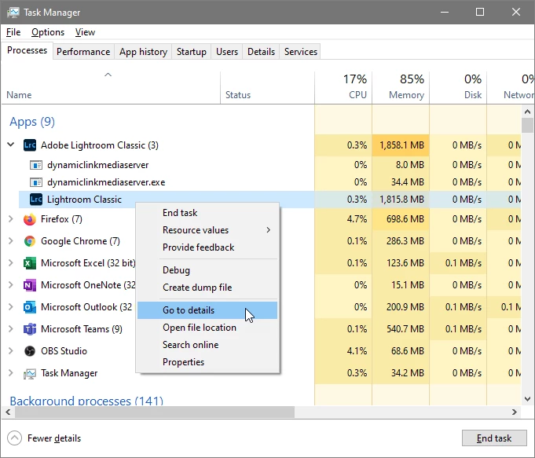
Task: Expand the Microsoft Outlook group
Action: pyautogui.click(x=11, y=307)
